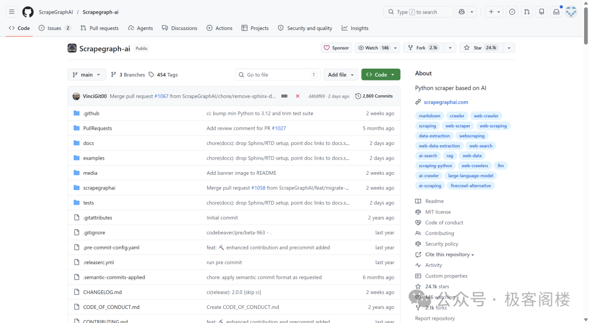Open commit hash d4b8f69

pos(316,96)
